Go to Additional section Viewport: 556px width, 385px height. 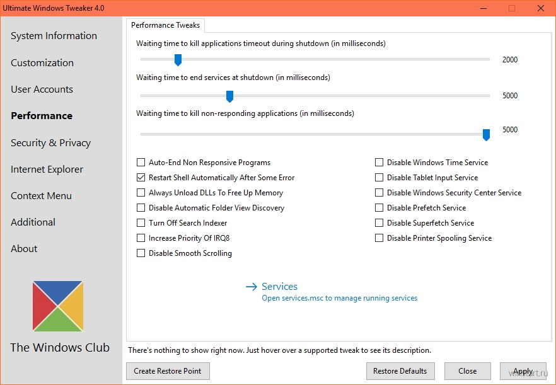(x=33, y=222)
